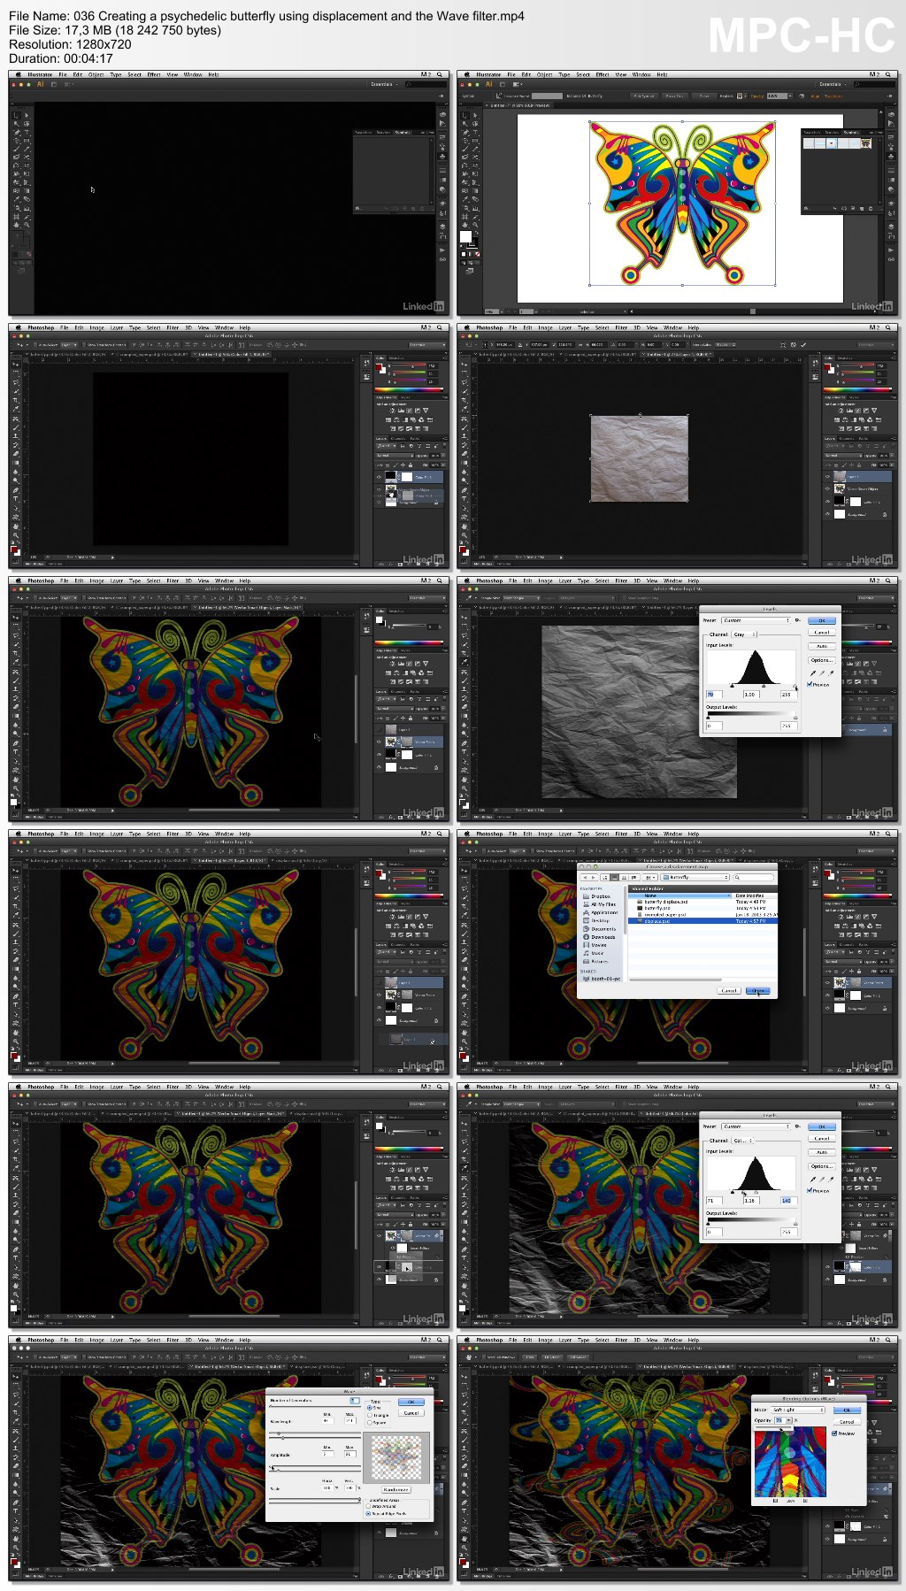Open Object menu in Illustrator butterfly frame
Screen dimensions: 906x1591
[x=544, y=74]
